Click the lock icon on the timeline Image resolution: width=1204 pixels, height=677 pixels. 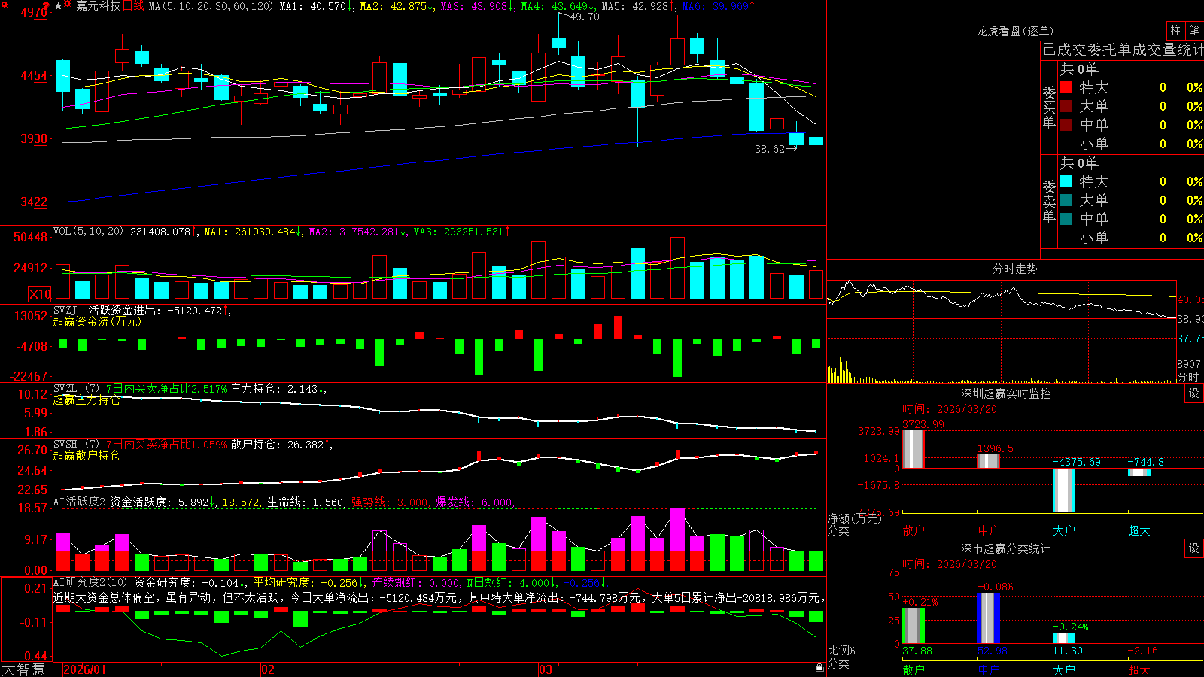819,668
